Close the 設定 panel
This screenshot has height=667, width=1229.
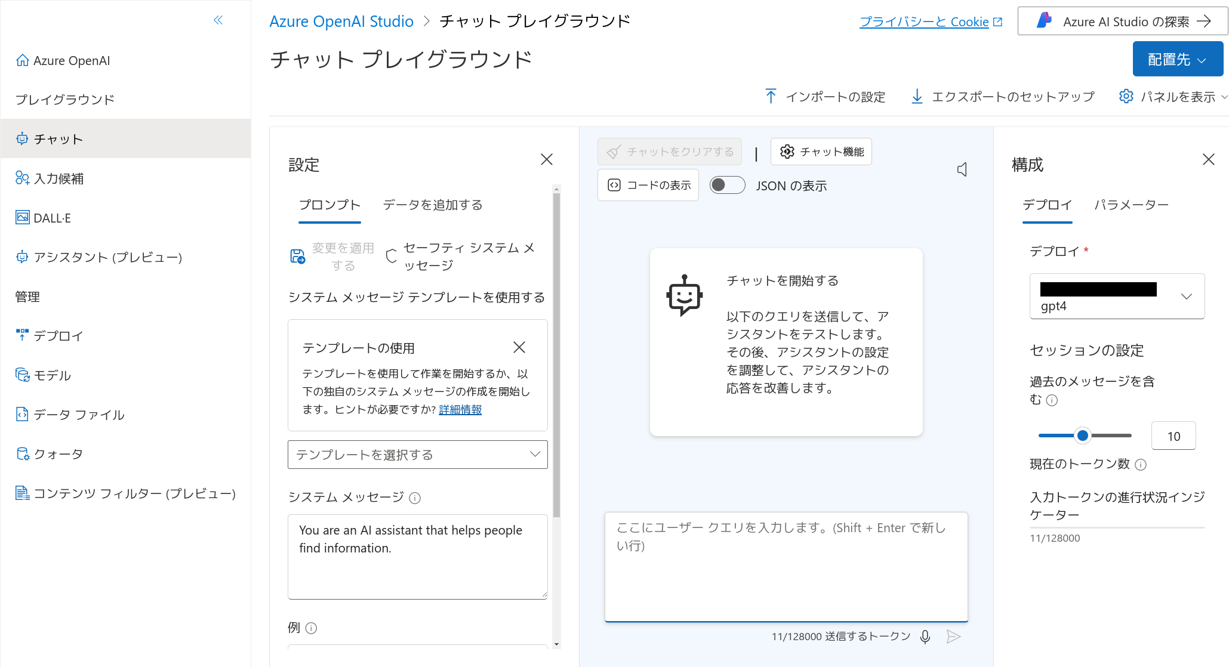click(x=546, y=159)
